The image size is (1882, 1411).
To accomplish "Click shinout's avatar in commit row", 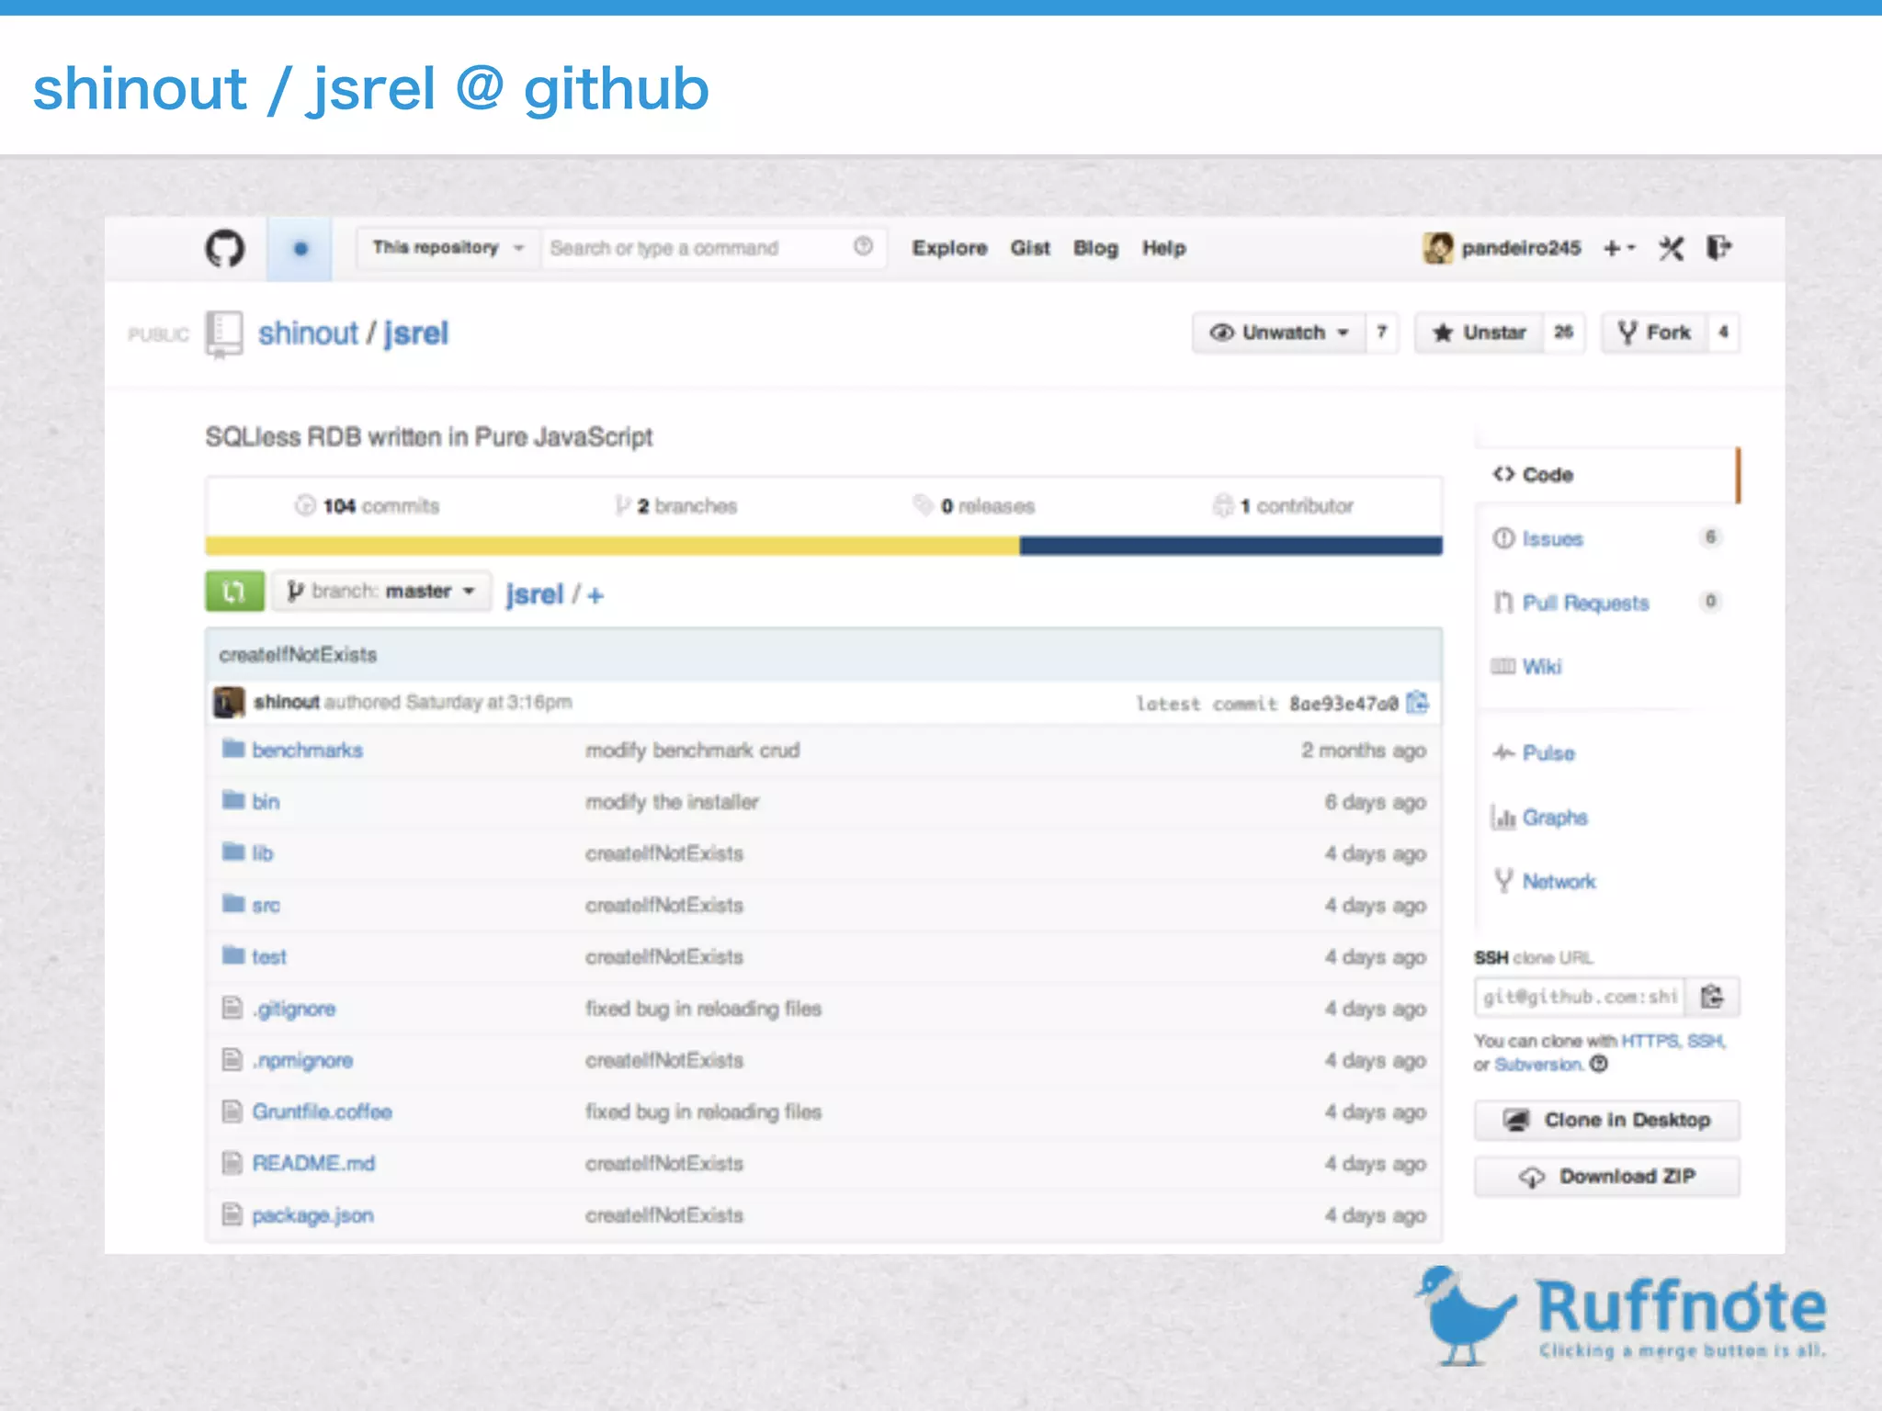I will (x=230, y=703).
